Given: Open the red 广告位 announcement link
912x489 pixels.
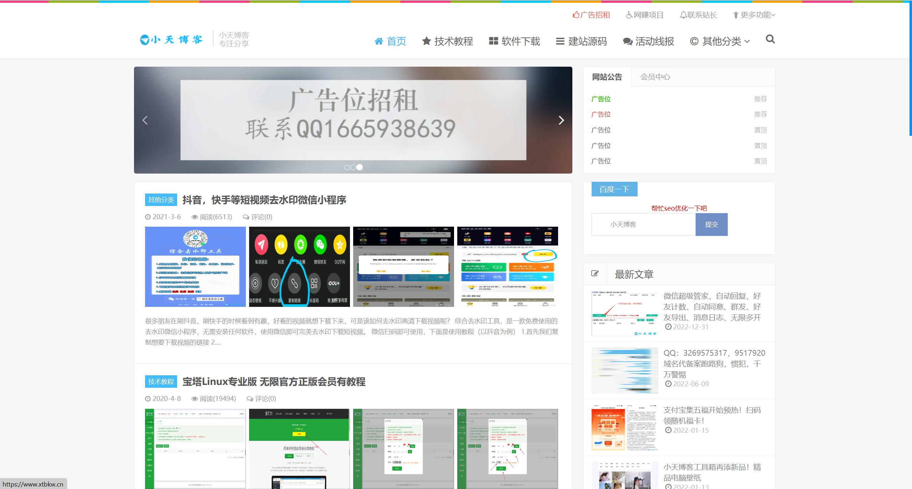Looking at the screenshot, I should [601, 114].
